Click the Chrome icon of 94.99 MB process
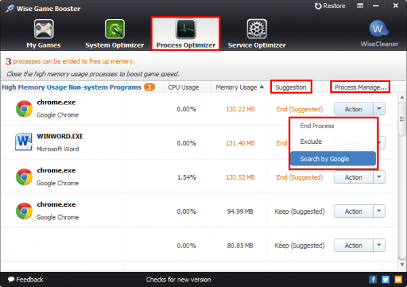Viewport: 407px width, 287px height. click(x=24, y=210)
